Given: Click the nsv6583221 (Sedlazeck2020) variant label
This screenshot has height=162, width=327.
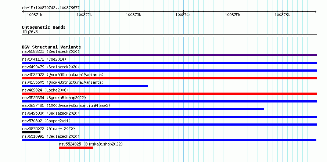Looking at the screenshot, I should [51, 51].
